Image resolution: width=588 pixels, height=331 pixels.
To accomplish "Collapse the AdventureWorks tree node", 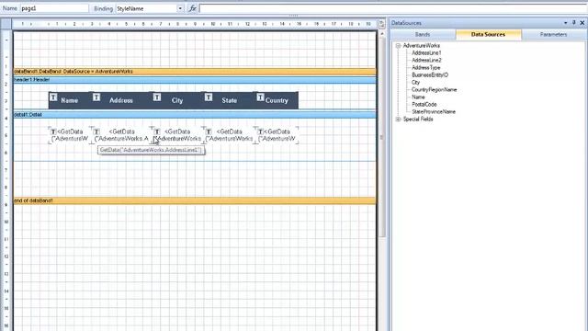I will [x=398, y=45].
